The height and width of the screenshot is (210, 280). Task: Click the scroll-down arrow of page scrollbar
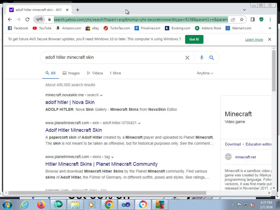click(274, 188)
